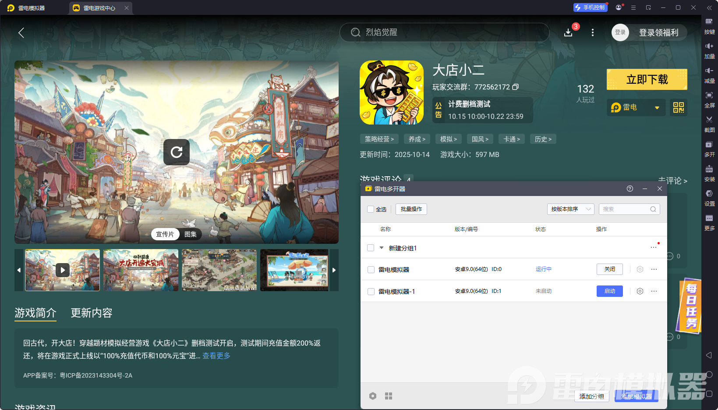Screen dimensions: 718x410
Task: Show next screenshot thumbnails with right arrow
Action: click(334, 270)
